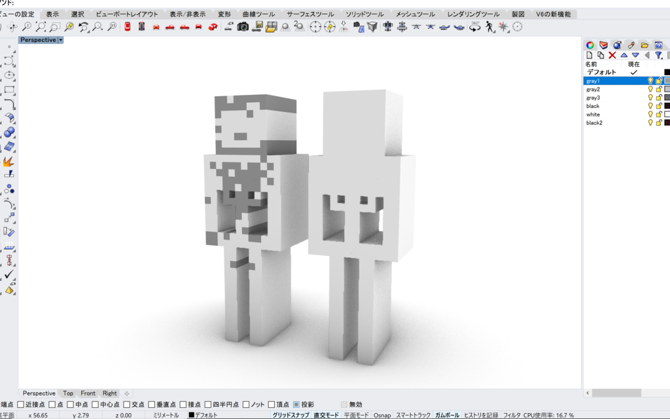Switch to the ソリッドツール toolbar tab
The height and width of the screenshot is (419, 670).
click(x=365, y=14)
